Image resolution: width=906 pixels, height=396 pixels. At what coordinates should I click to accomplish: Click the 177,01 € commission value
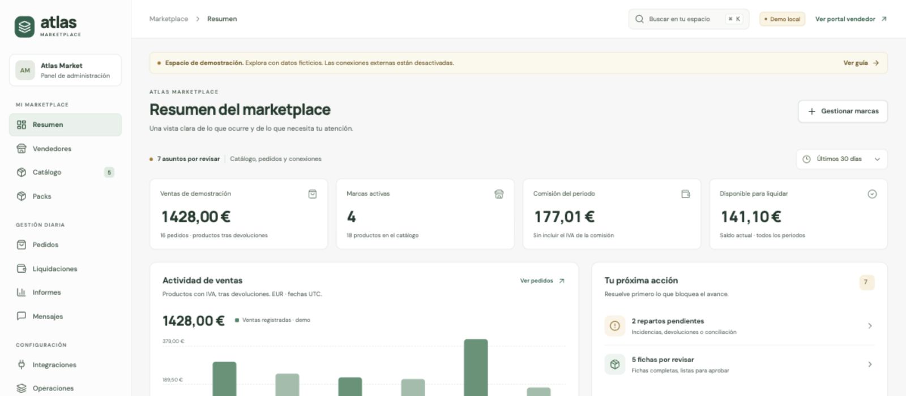pos(565,217)
